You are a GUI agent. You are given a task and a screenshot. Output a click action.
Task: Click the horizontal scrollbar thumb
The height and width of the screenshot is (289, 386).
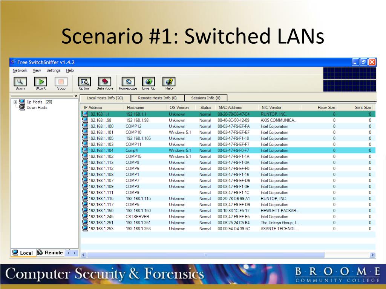point(206,255)
